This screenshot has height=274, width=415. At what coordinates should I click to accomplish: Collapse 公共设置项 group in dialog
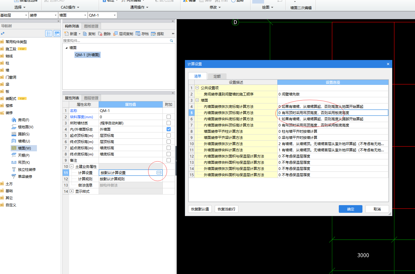click(x=197, y=88)
